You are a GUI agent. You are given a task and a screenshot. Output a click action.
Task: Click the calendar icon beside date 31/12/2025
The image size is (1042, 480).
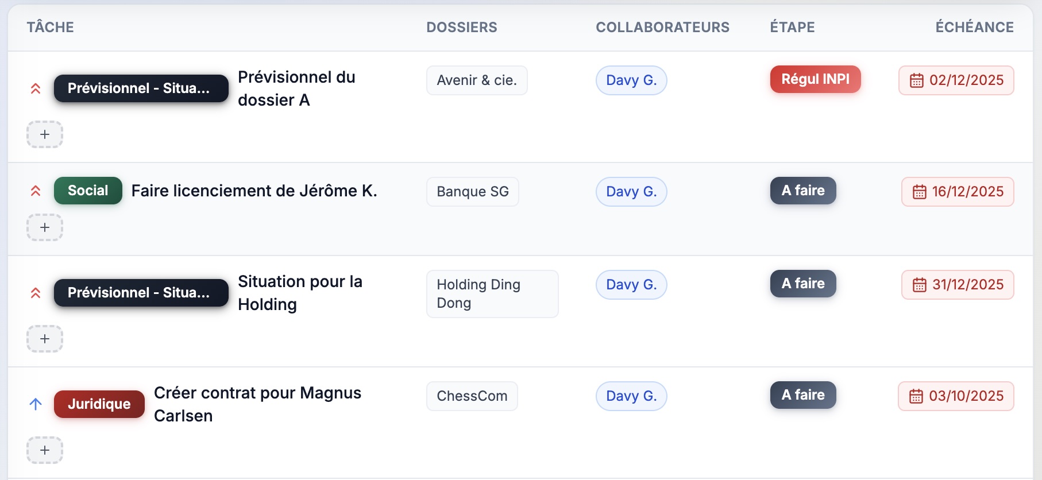(x=919, y=285)
